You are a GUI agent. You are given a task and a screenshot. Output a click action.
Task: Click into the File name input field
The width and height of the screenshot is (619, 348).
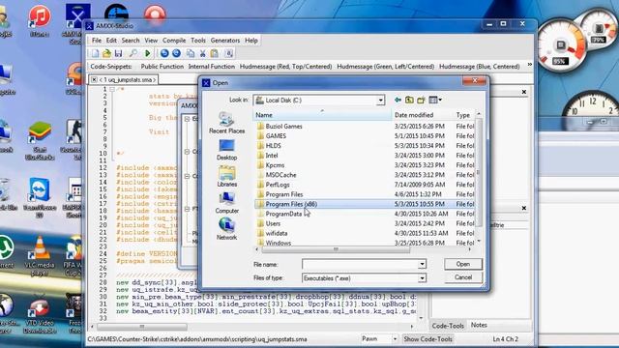point(360,264)
